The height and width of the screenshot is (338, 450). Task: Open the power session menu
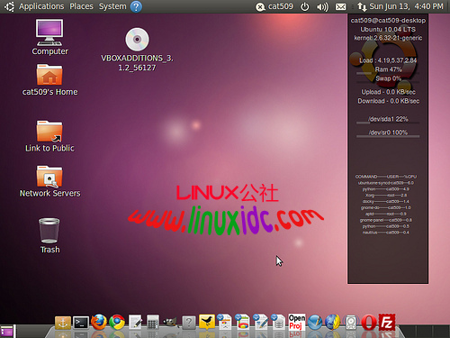304,6
